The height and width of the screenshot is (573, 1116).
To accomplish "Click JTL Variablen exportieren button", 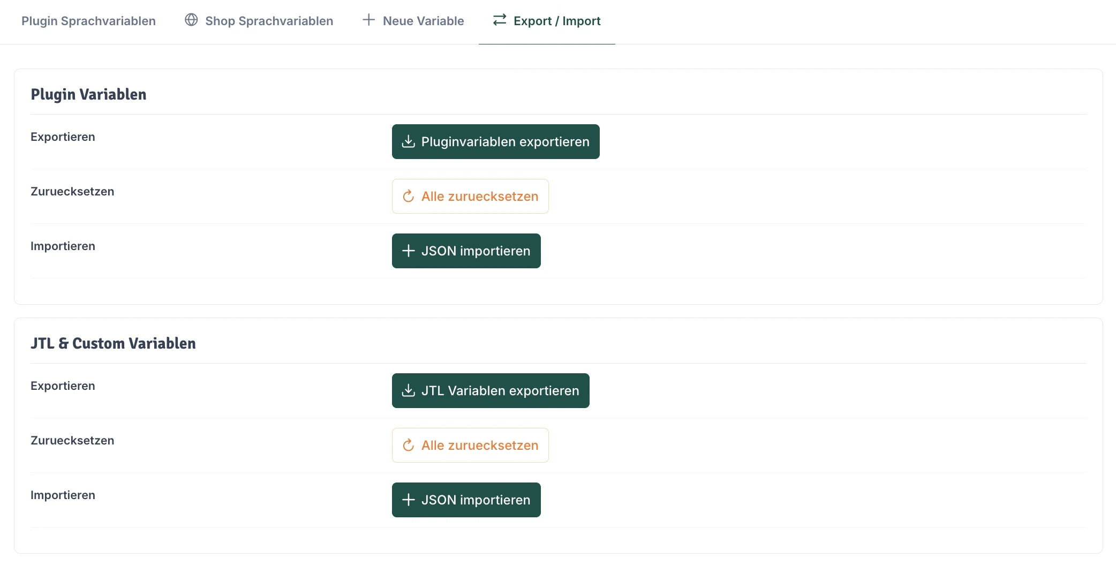I will click(x=491, y=390).
